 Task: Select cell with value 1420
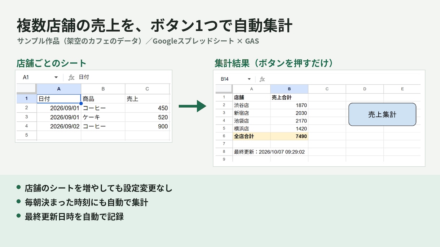[x=289, y=129]
